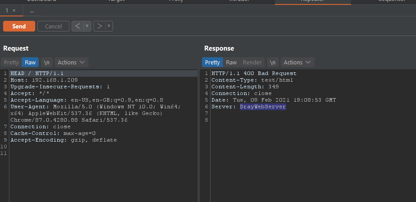Click the 'HEAD / HTTP/1.1' request line
This screenshot has width=416, height=202.
[x=37, y=73]
